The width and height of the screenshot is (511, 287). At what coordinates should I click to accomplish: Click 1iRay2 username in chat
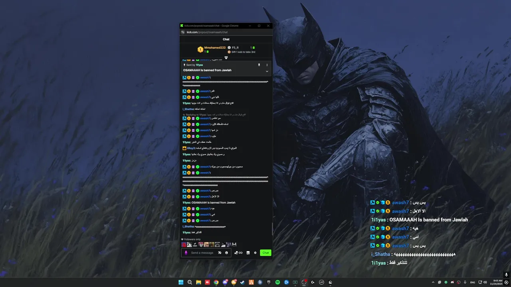(x=191, y=148)
